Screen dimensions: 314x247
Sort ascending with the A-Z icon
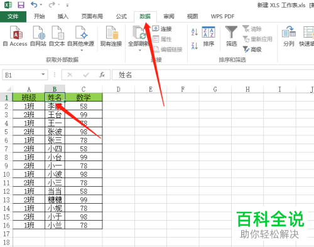click(195, 32)
